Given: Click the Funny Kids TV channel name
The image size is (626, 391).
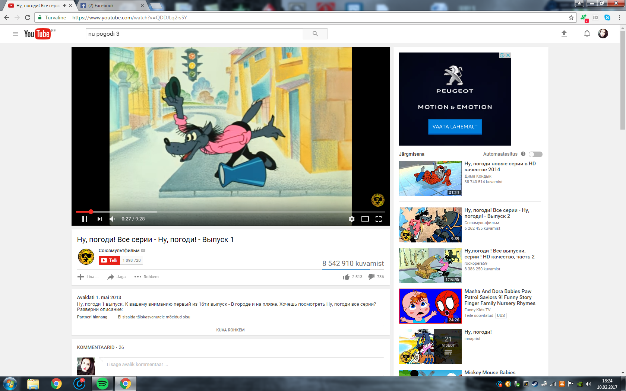Looking at the screenshot, I should (477, 310).
